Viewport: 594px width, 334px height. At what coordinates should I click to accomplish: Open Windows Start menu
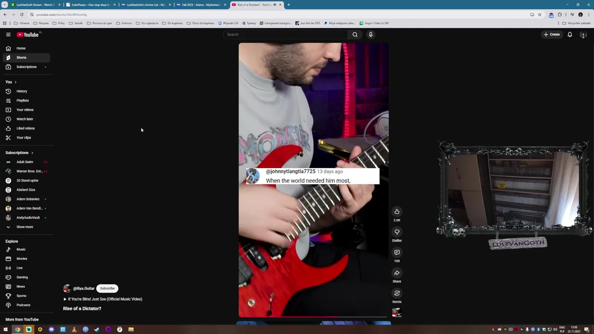tap(6, 329)
